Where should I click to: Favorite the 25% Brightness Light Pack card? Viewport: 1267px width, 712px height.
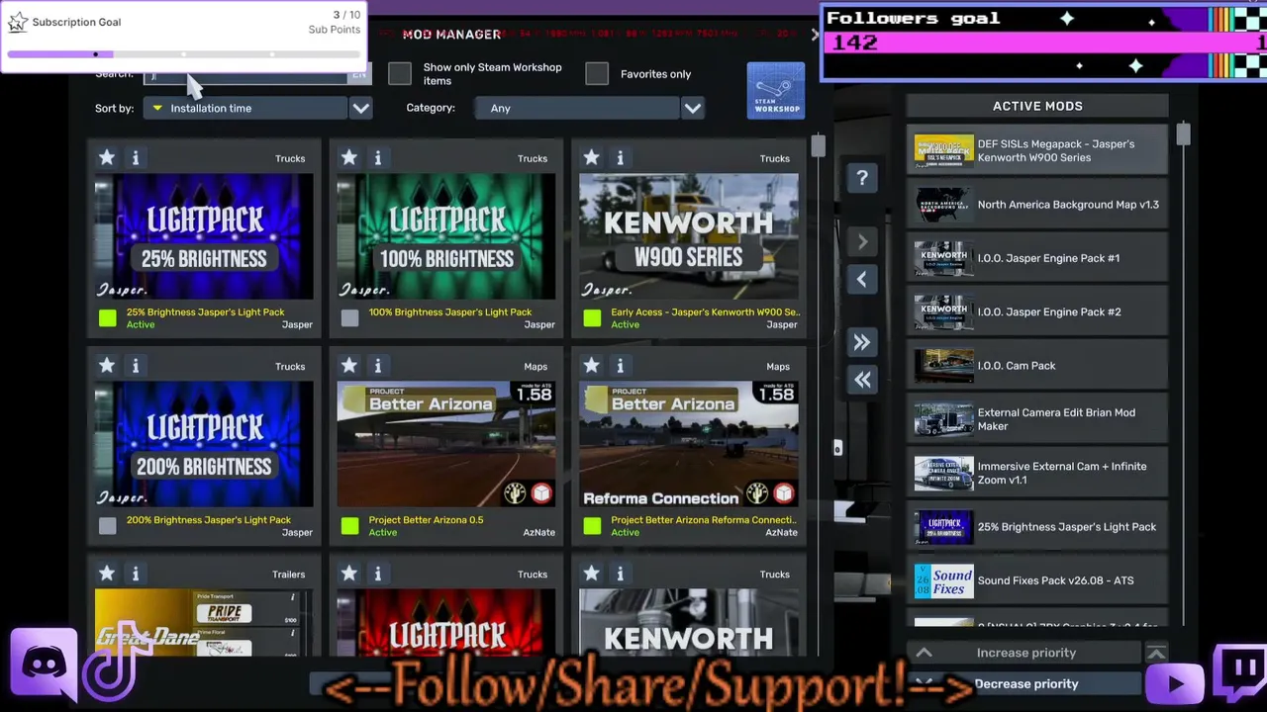click(x=107, y=157)
